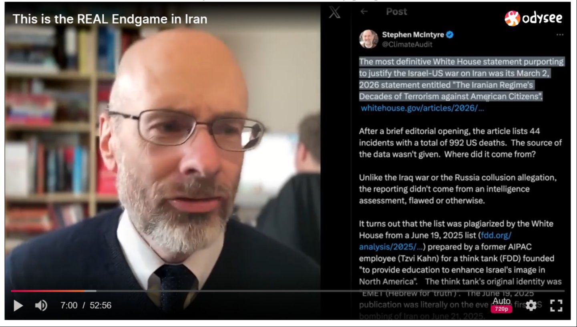The height and width of the screenshot is (327, 577).
Task: Enter fullscreen mode
Action: click(556, 305)
